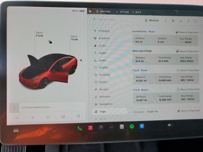Screen dimensions: 203x152
Task: Open the green Phone app
Action: (x=80, y=128)
